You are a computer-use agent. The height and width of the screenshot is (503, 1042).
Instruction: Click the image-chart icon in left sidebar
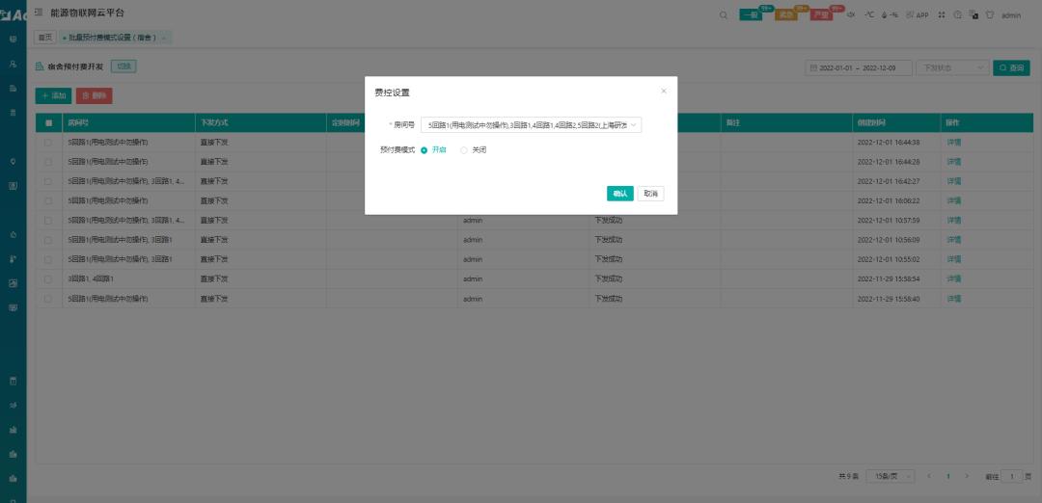tap(13, 283)
